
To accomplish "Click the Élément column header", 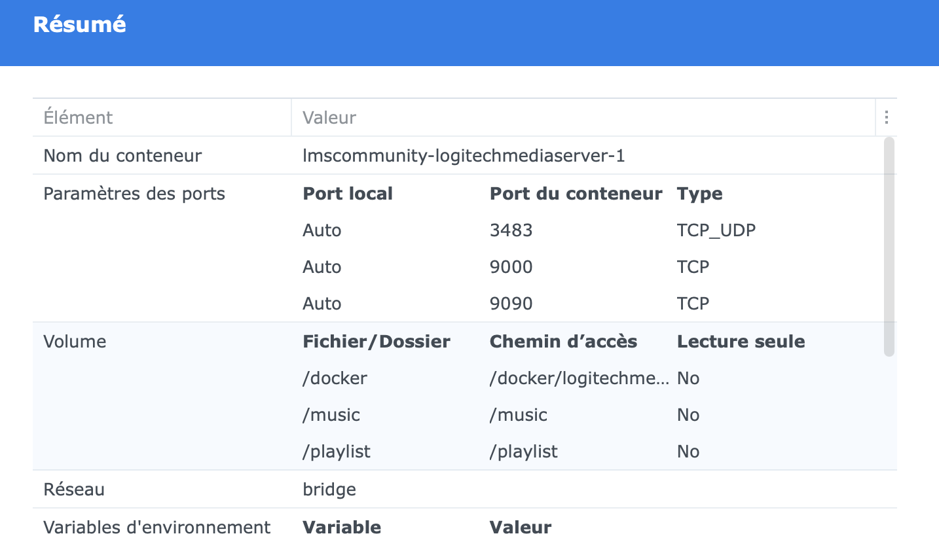I will click(x=78, y=118).
